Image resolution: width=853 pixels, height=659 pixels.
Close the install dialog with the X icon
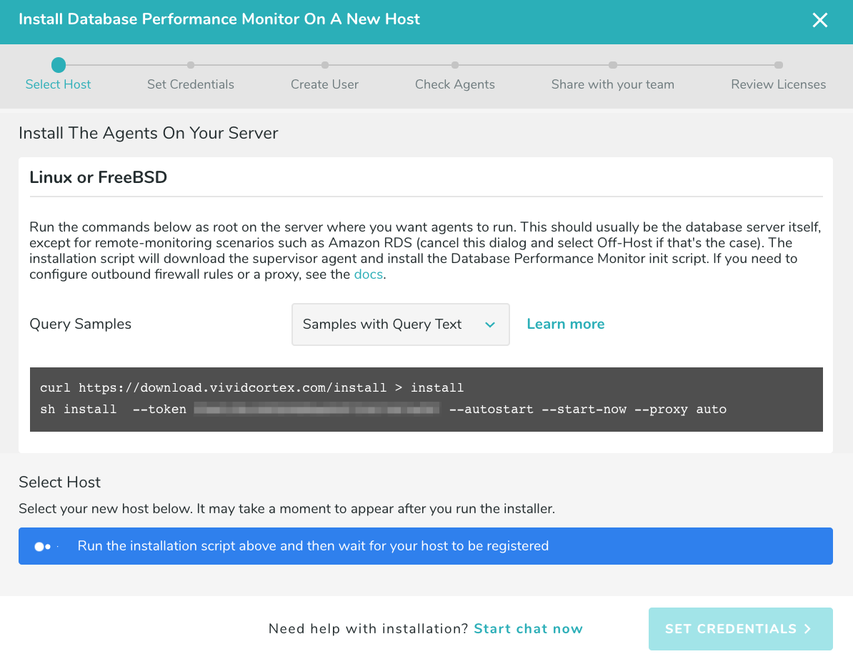pos(820,20)
